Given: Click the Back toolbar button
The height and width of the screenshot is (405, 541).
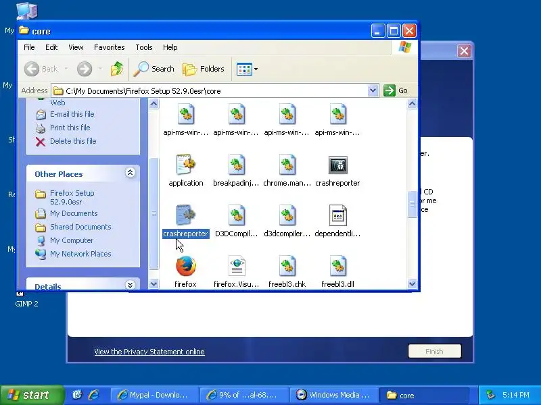Looking at the screenshot, I should point(41,69).
